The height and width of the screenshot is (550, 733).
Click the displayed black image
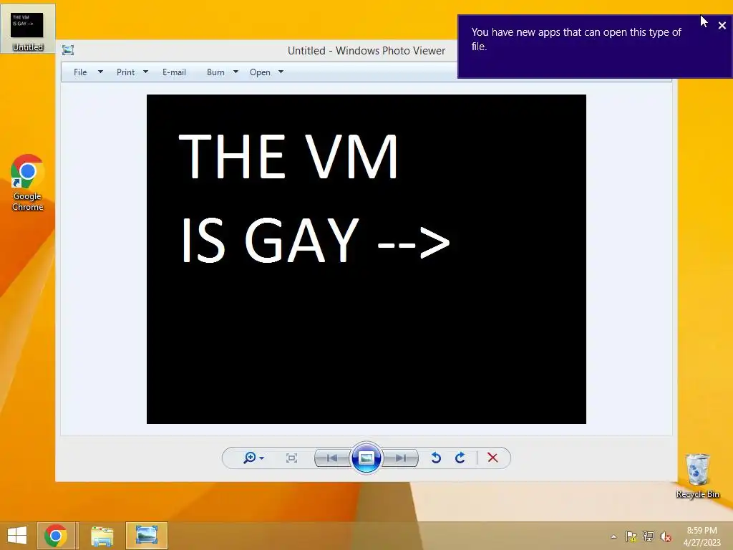coord(366,259)
